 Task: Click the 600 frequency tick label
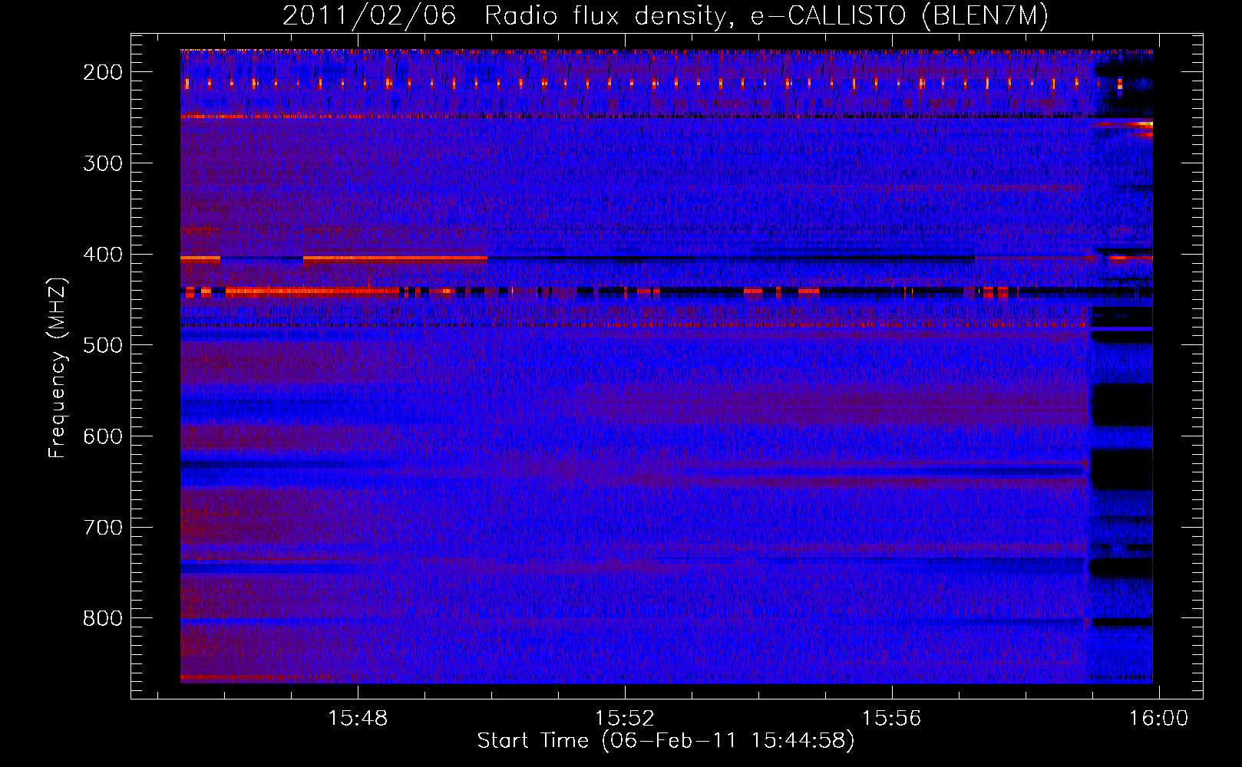point(103,436)
